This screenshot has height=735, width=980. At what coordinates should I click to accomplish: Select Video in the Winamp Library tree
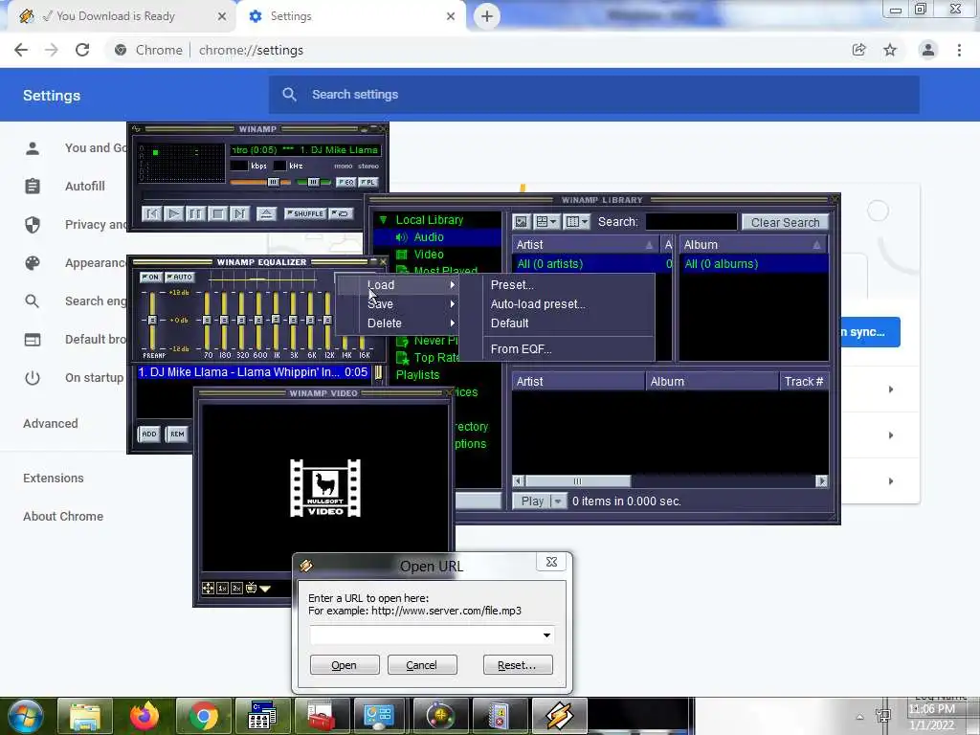[429, 255]
